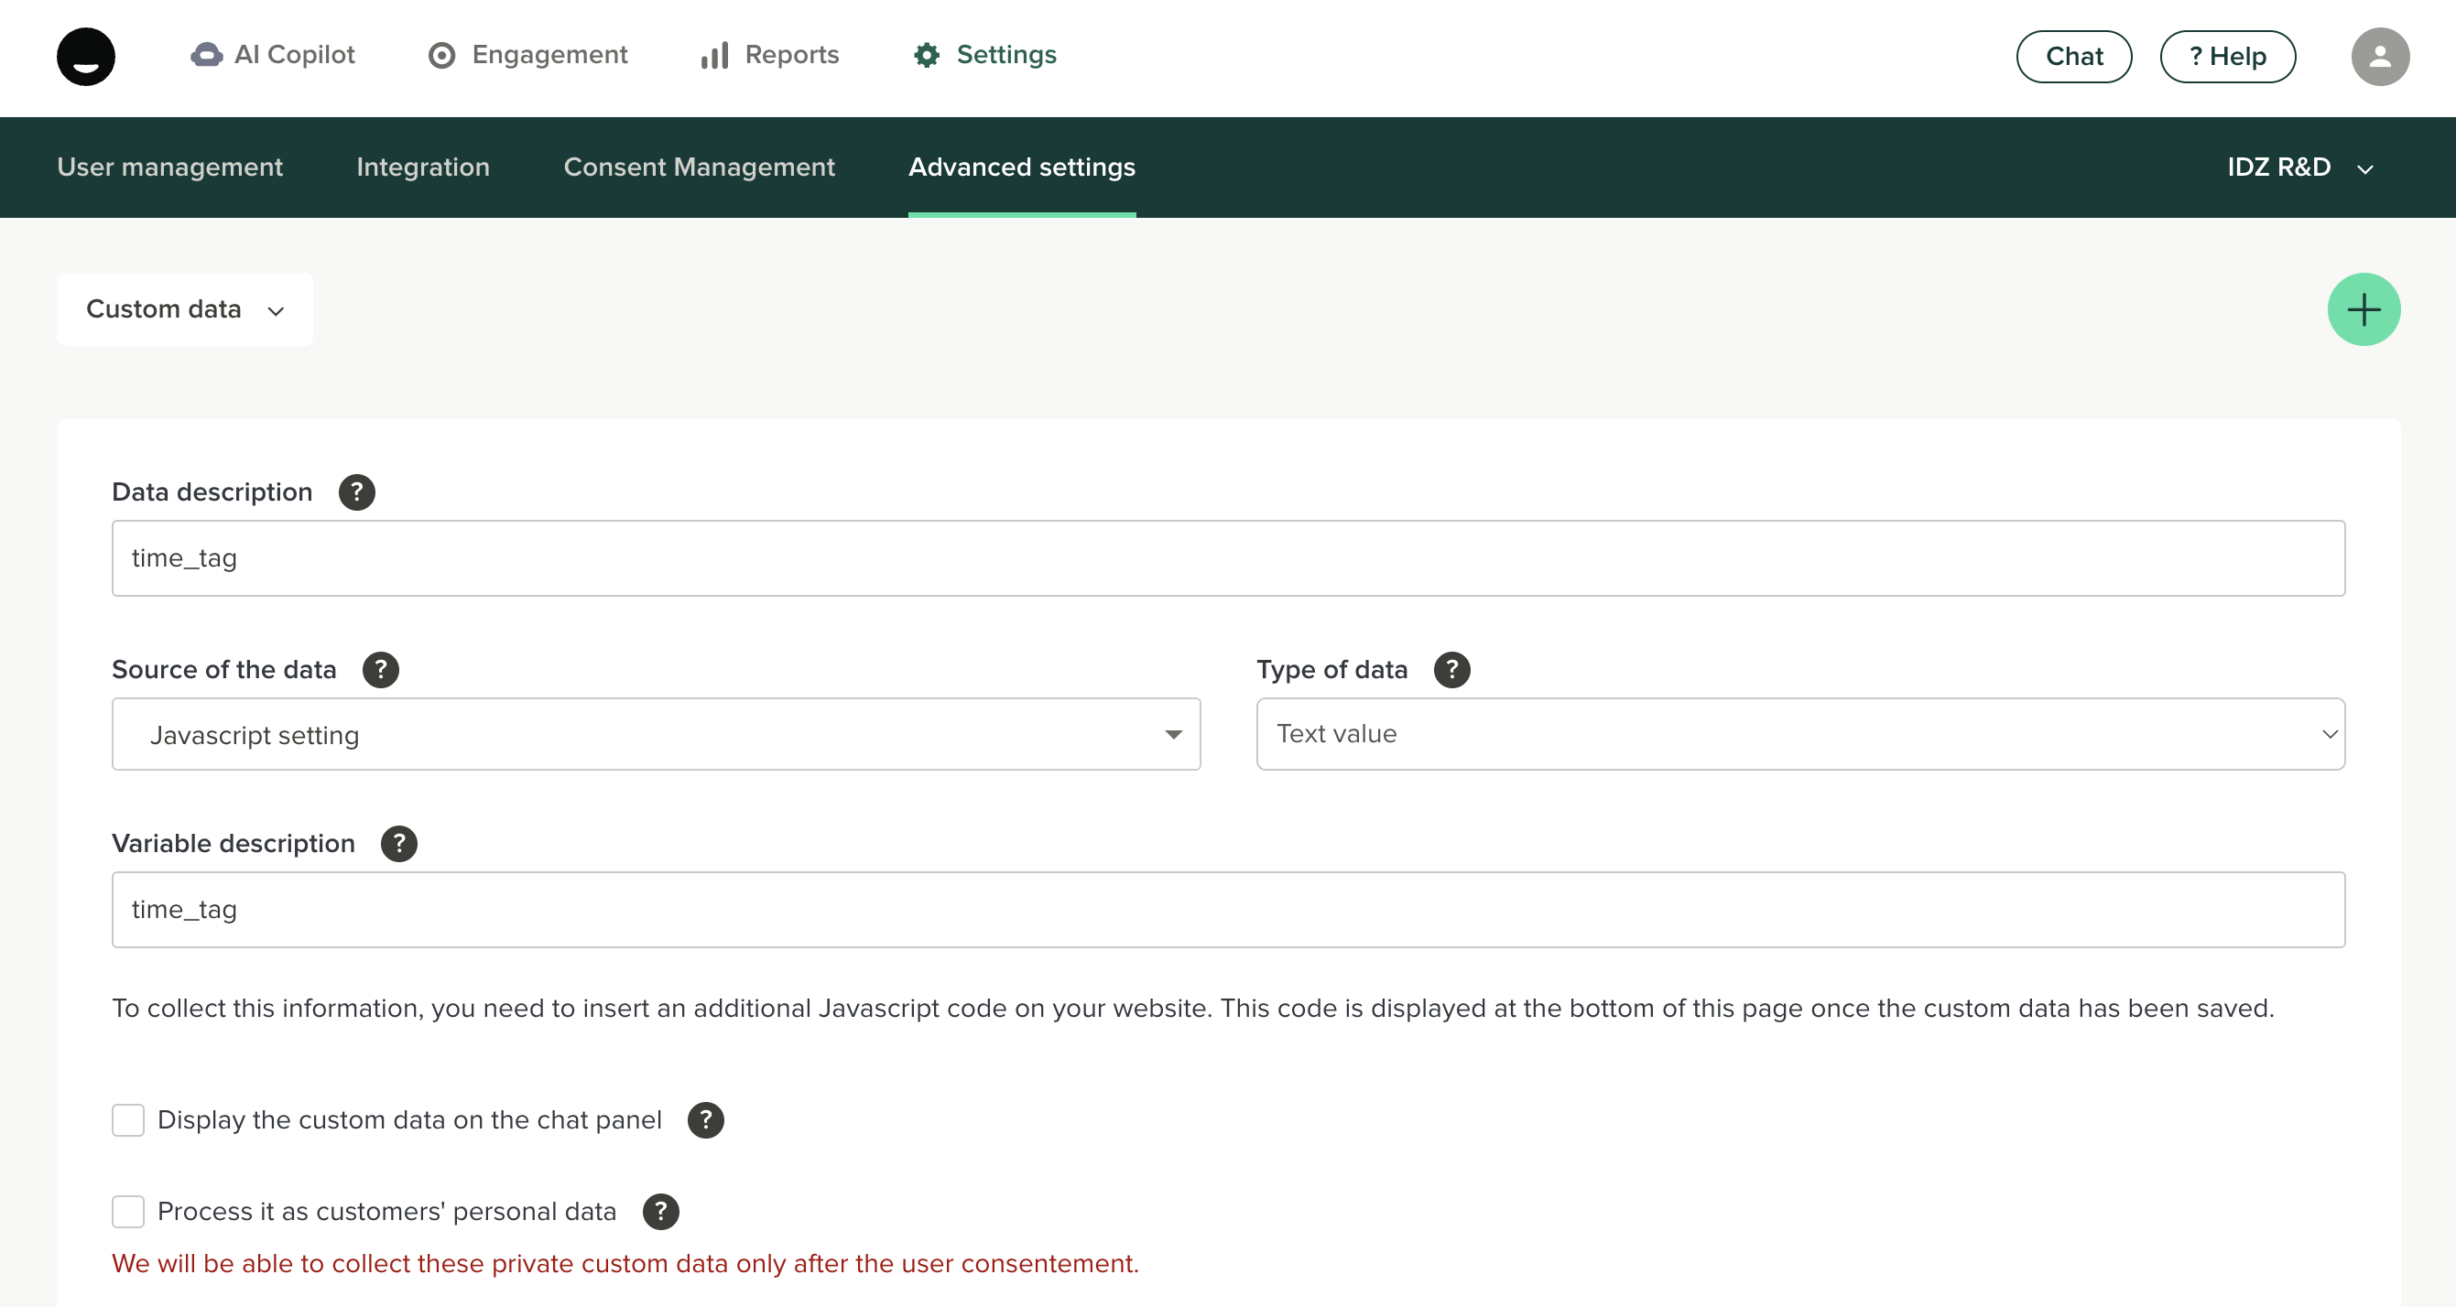This screenshot has height=1307, width=2456.
Task: Check Process it as customers' personal data
Action: 128,1212
